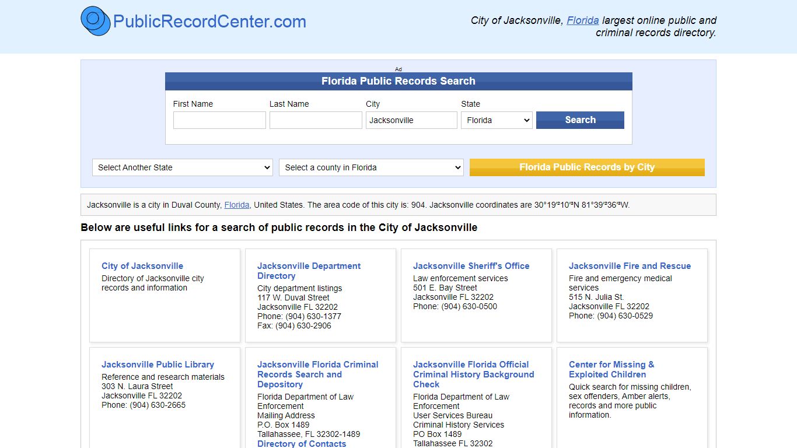Screen dimensions: 797x448
Task: Select Sheriff's phone (904) 630-0500 text
Action: pyautogui.click(x=455, y=306)
